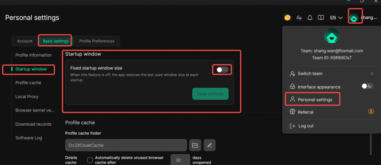Viewport: 381px width, 165px height.
Task: Toggle the Interface appearance dark mode switch
Action: 367,86
